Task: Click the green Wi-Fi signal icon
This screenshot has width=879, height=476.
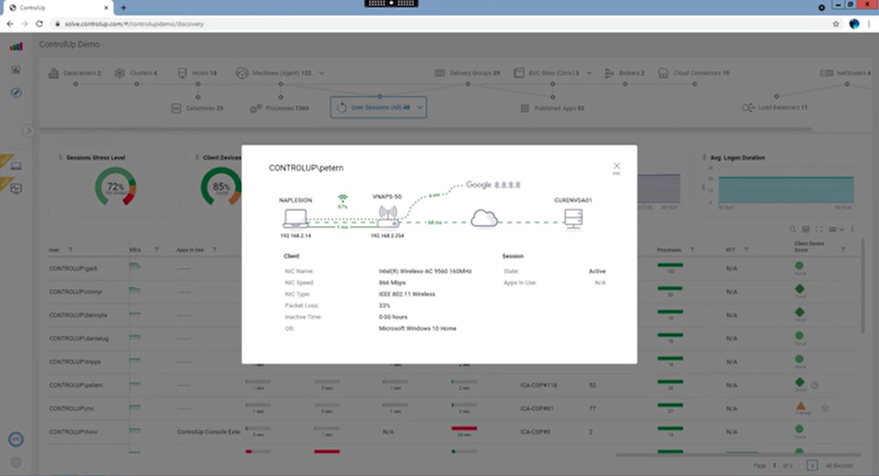Action: click(x=342, y=198)
